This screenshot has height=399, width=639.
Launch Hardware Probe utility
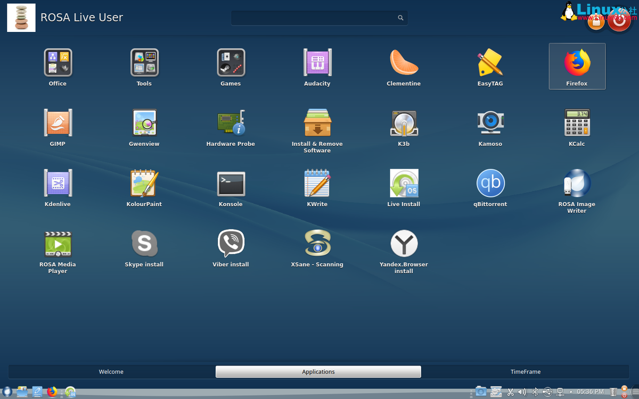pos(231,128)
